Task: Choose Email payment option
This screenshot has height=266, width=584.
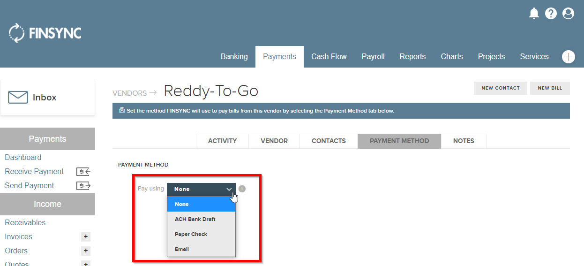Action: pyautogui.click(x=201, y=249)
